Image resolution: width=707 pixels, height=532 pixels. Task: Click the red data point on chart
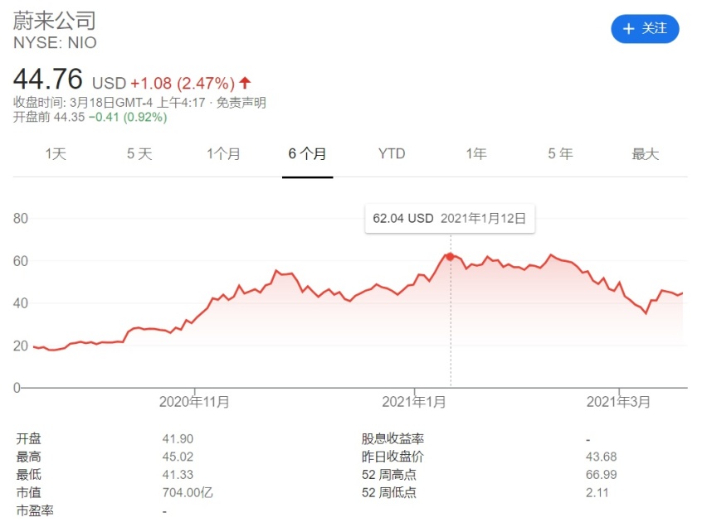[450, 257]
